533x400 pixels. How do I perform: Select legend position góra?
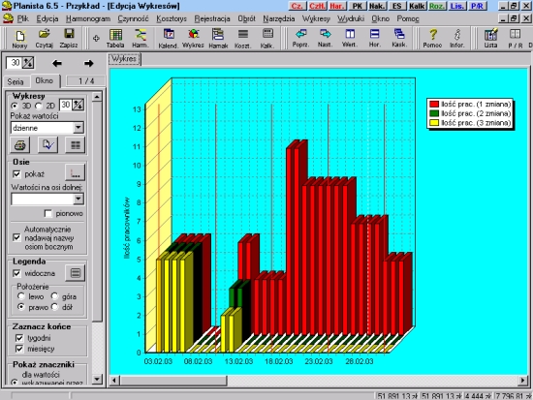pyautogui.click(x=54, y=296)
